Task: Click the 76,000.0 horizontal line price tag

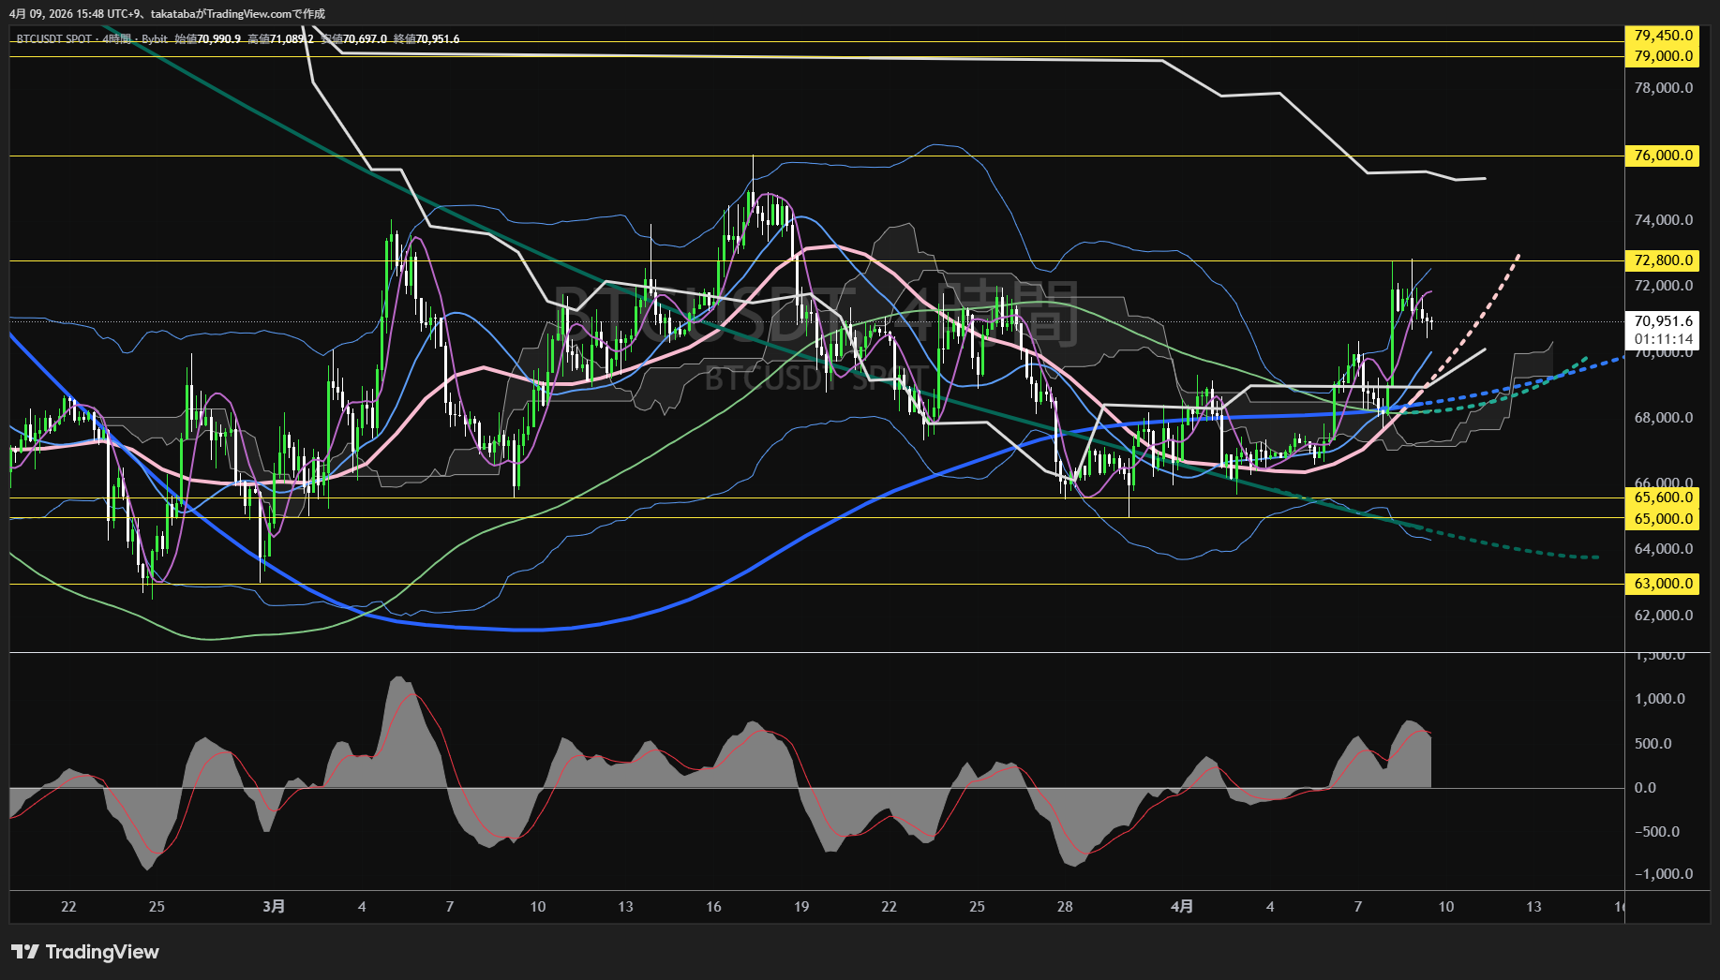Action: point(1663,156)
